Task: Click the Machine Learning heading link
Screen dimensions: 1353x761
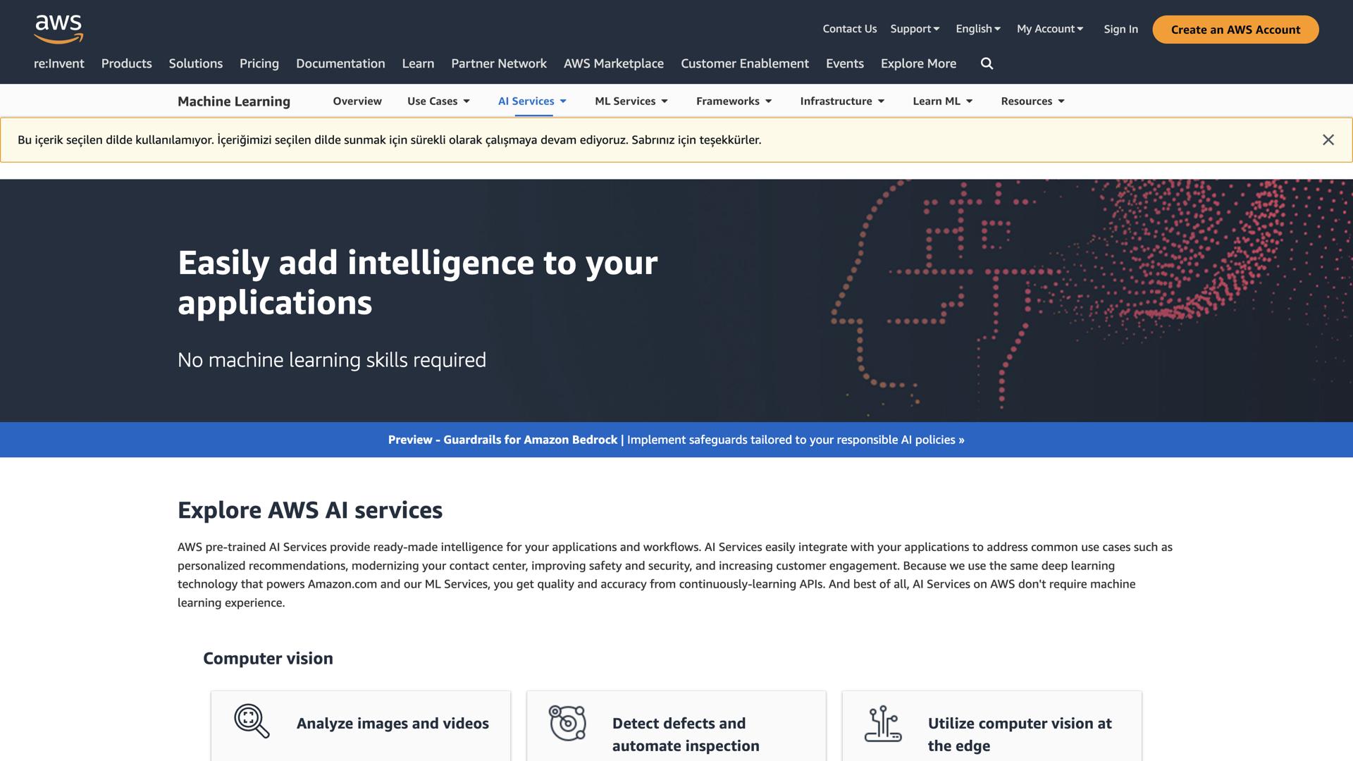Action: coord(233,101)
